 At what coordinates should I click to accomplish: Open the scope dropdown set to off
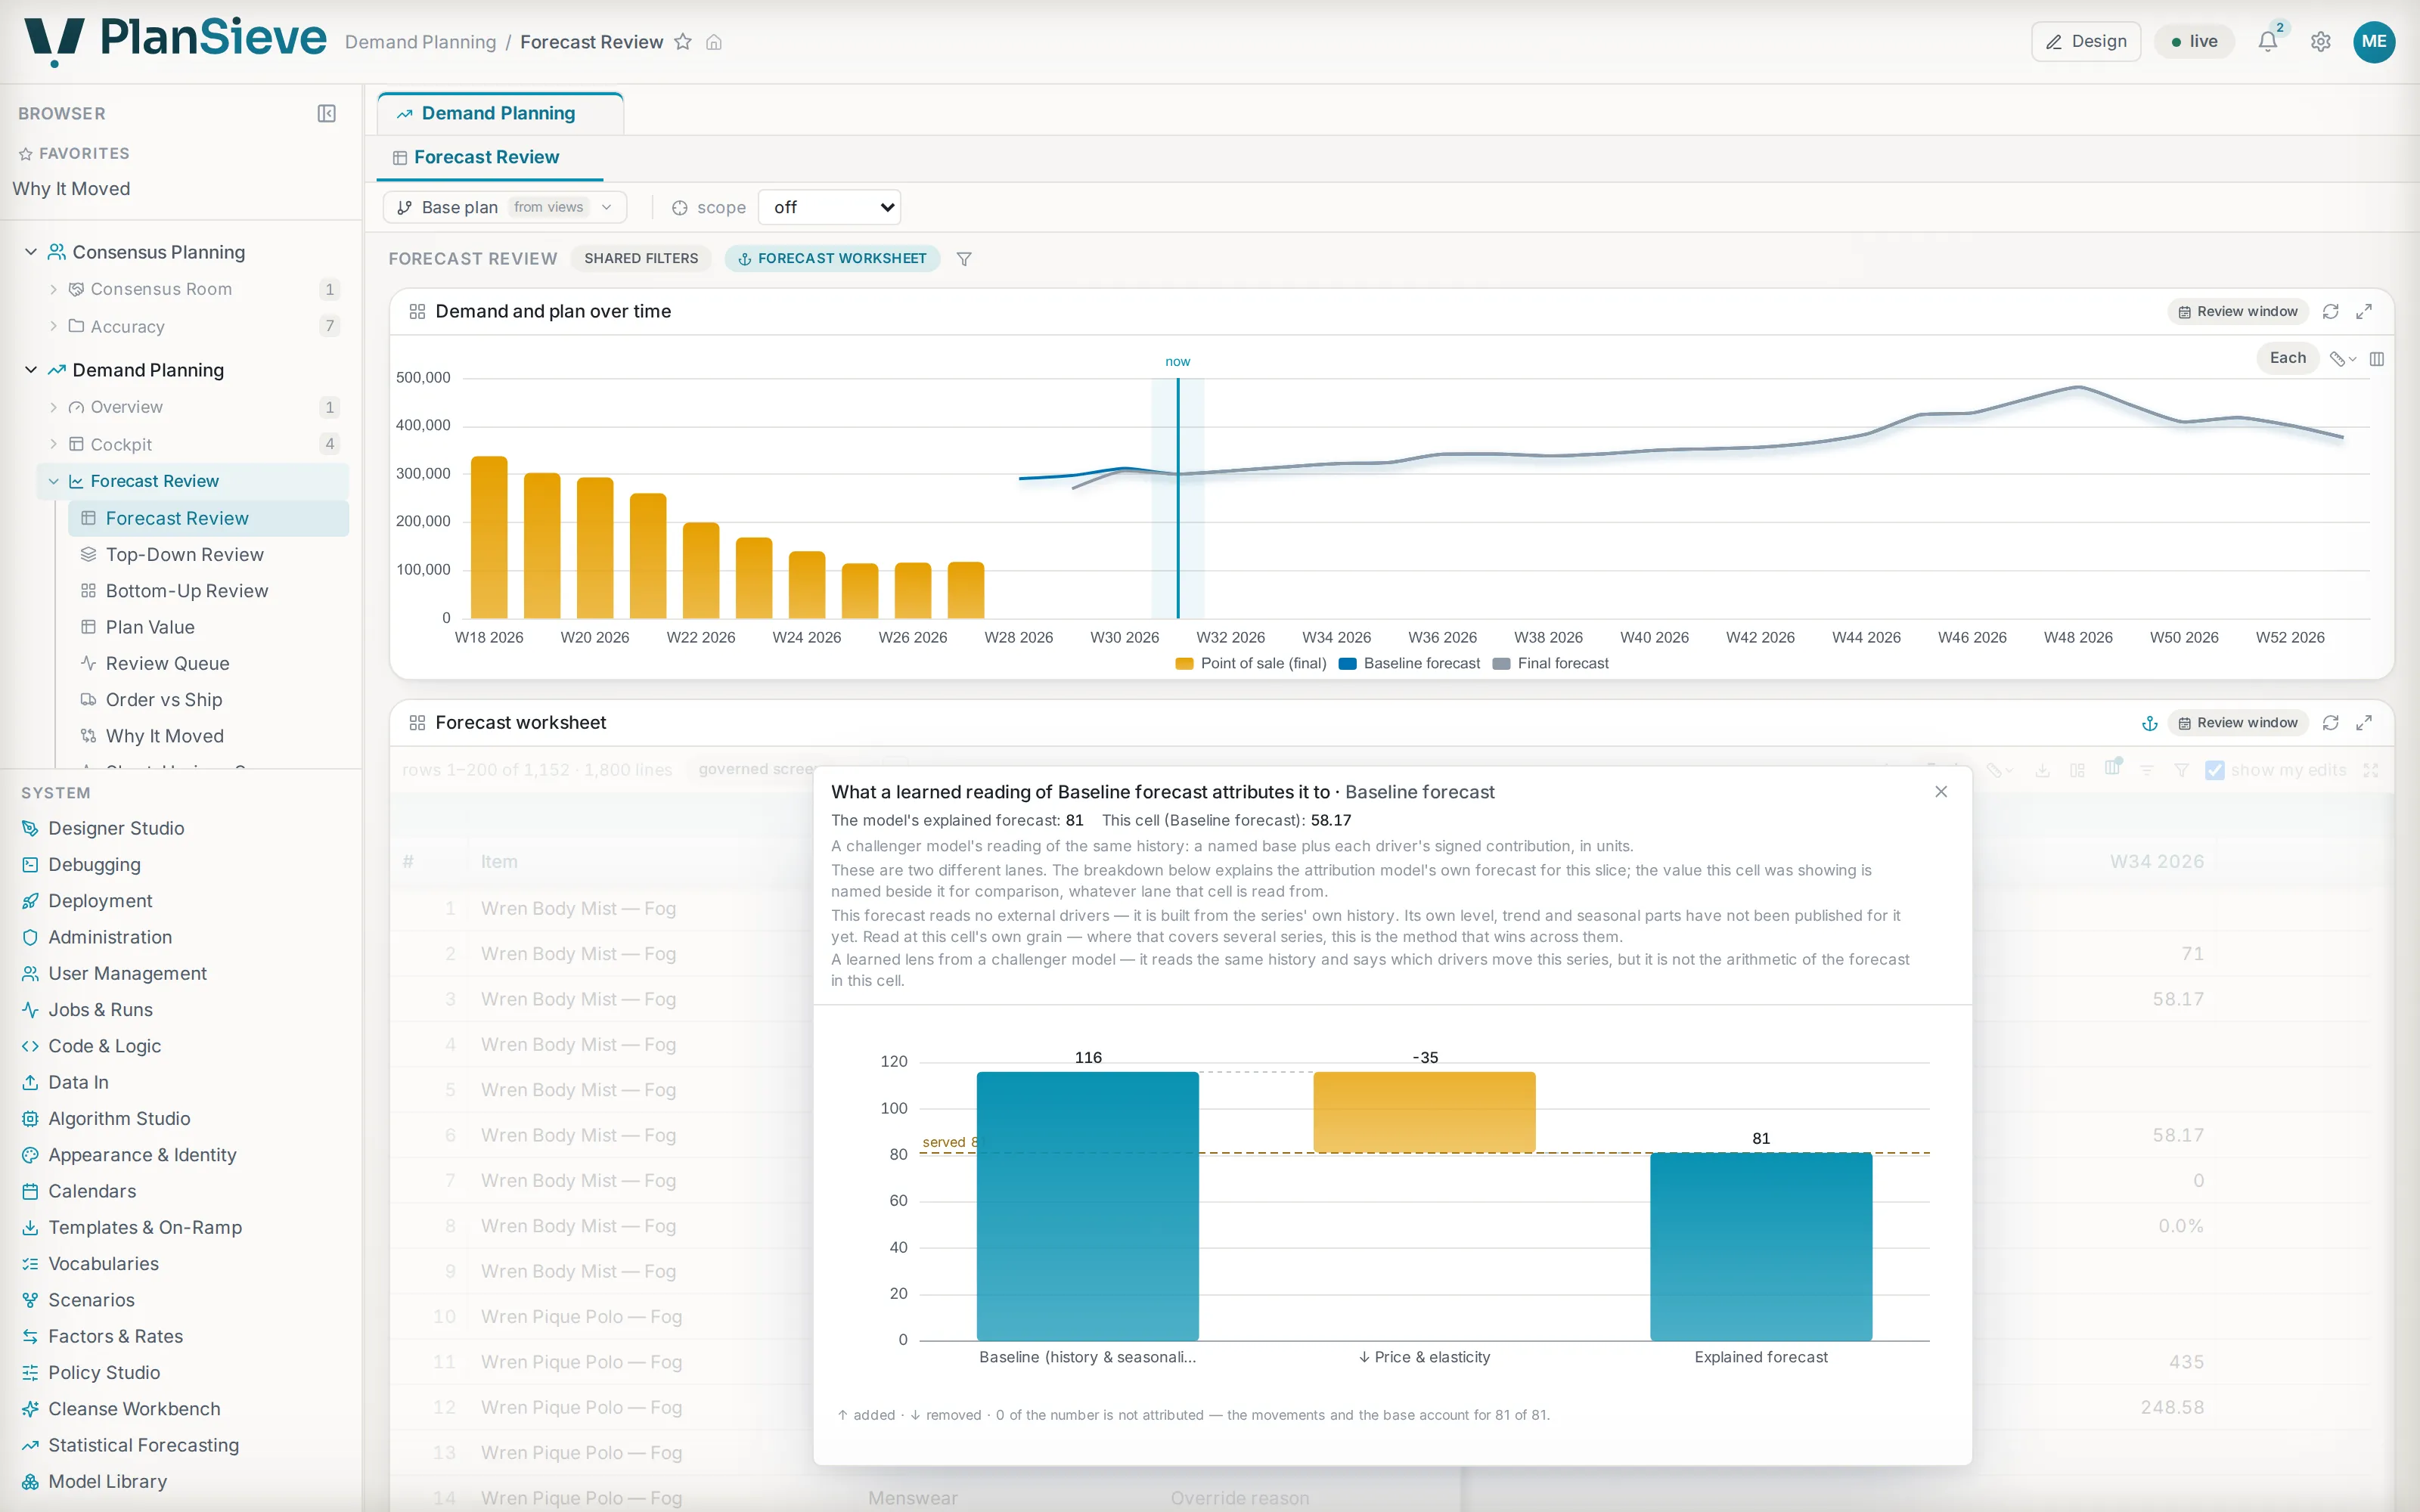click(830, 208)
